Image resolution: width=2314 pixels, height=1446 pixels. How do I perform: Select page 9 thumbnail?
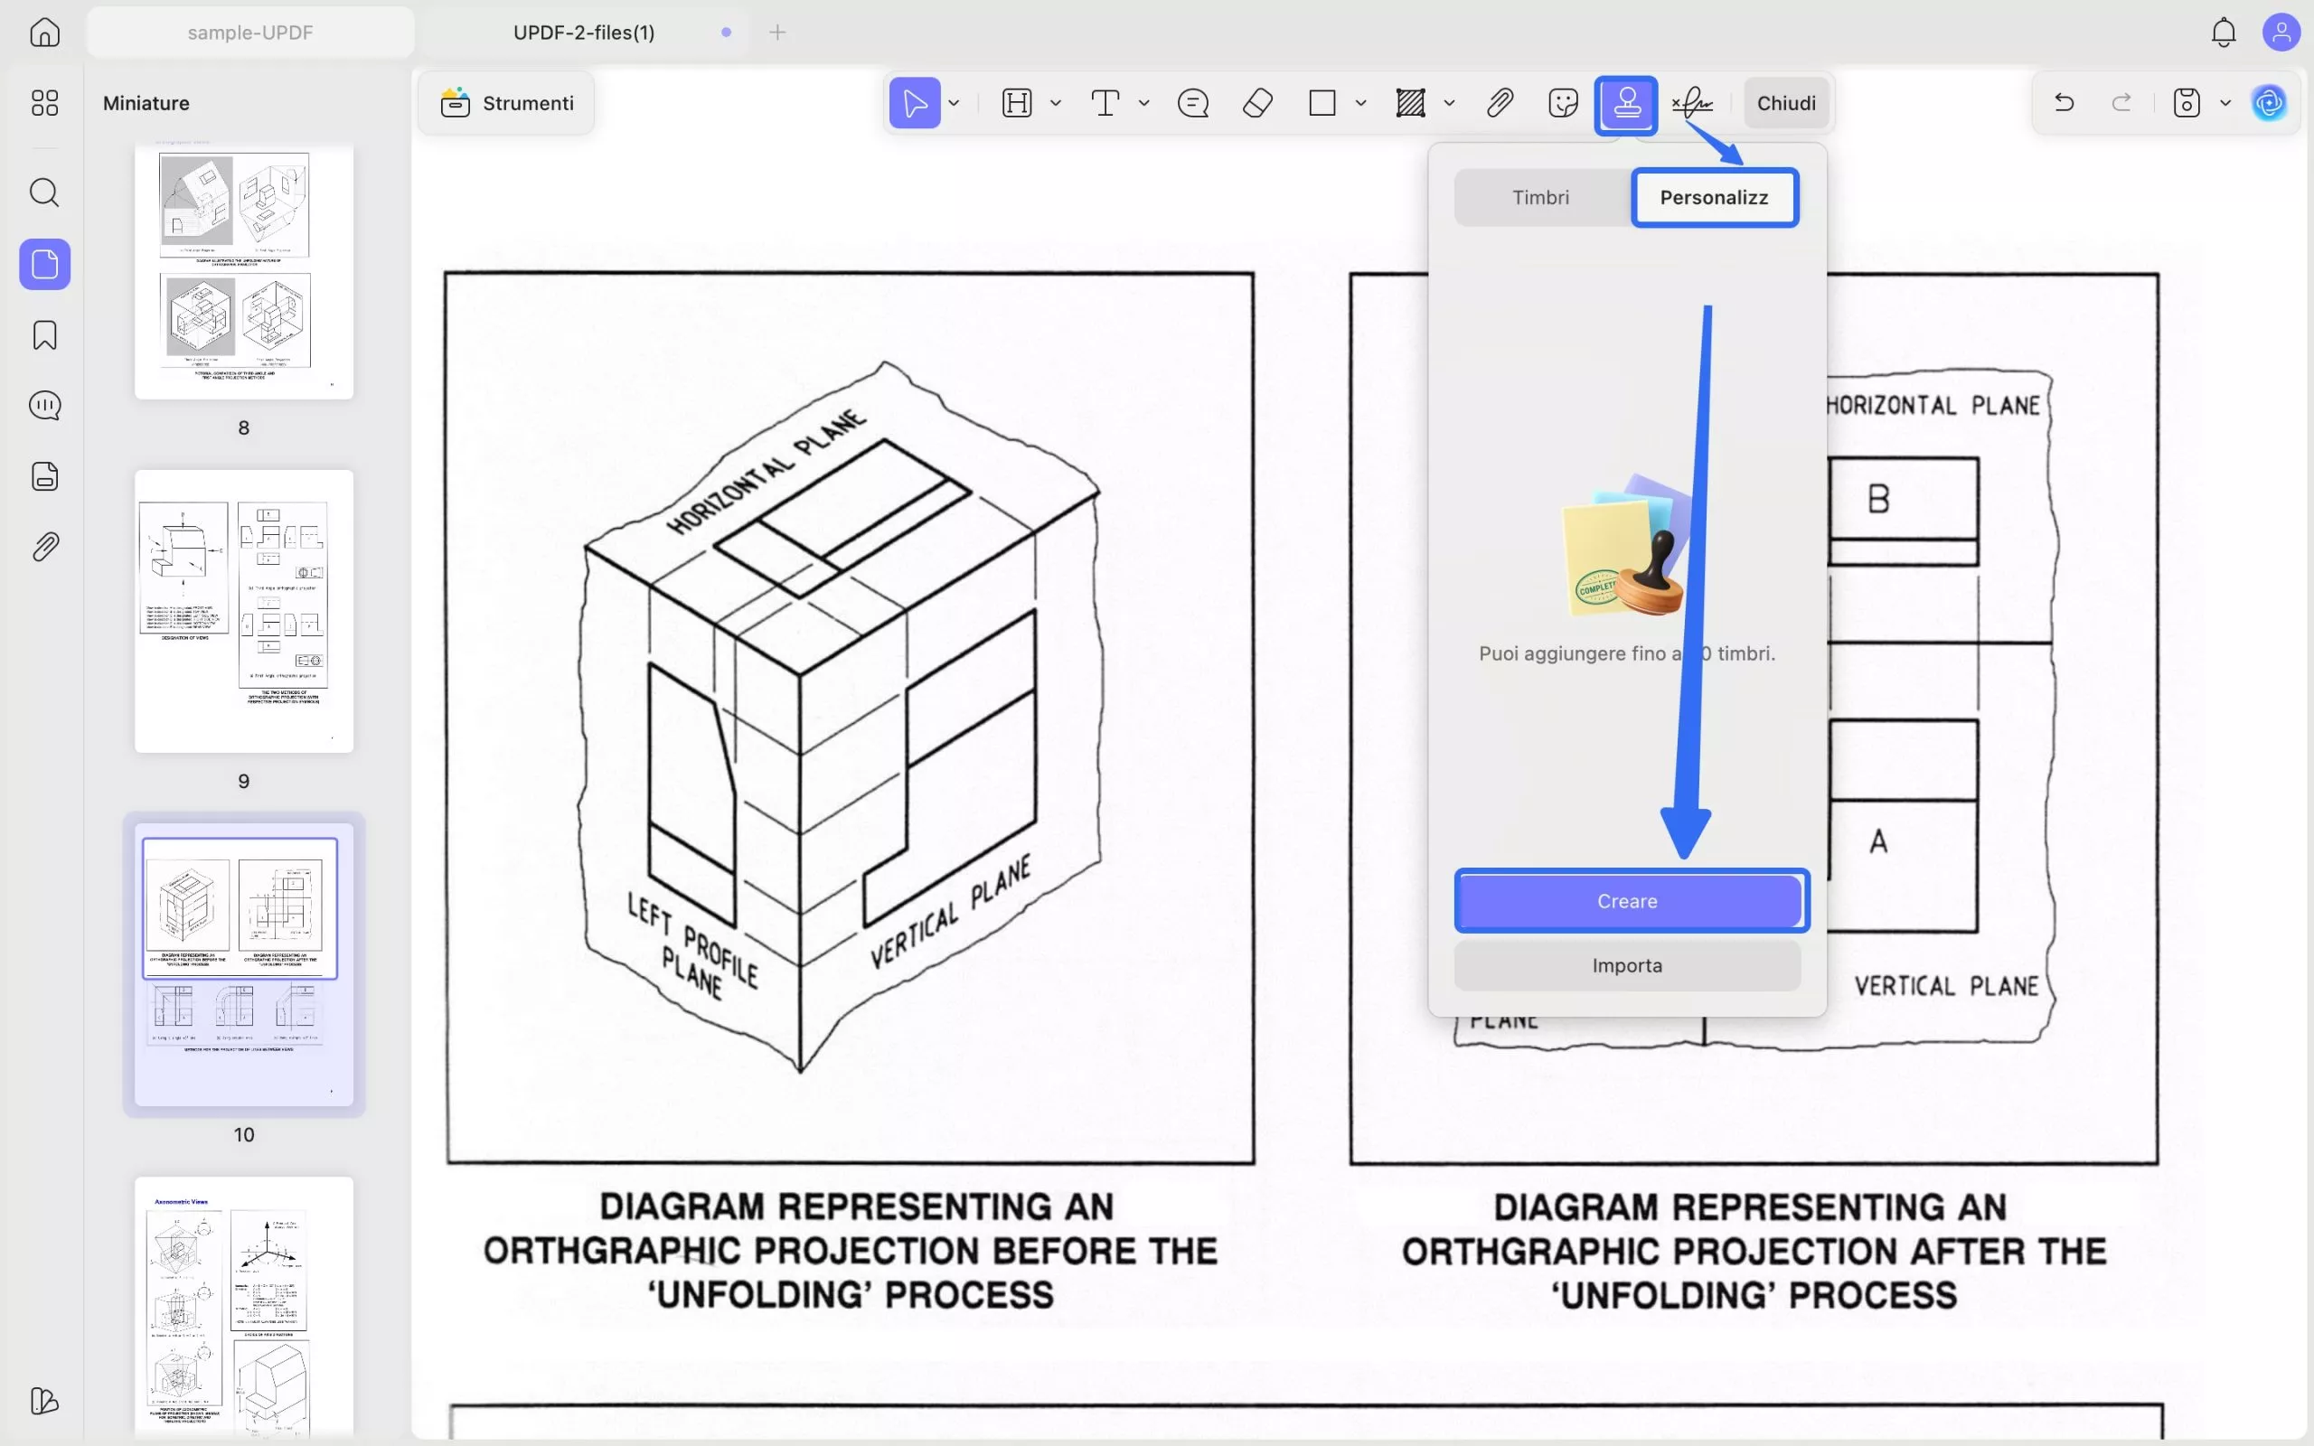tap(244, 611)
